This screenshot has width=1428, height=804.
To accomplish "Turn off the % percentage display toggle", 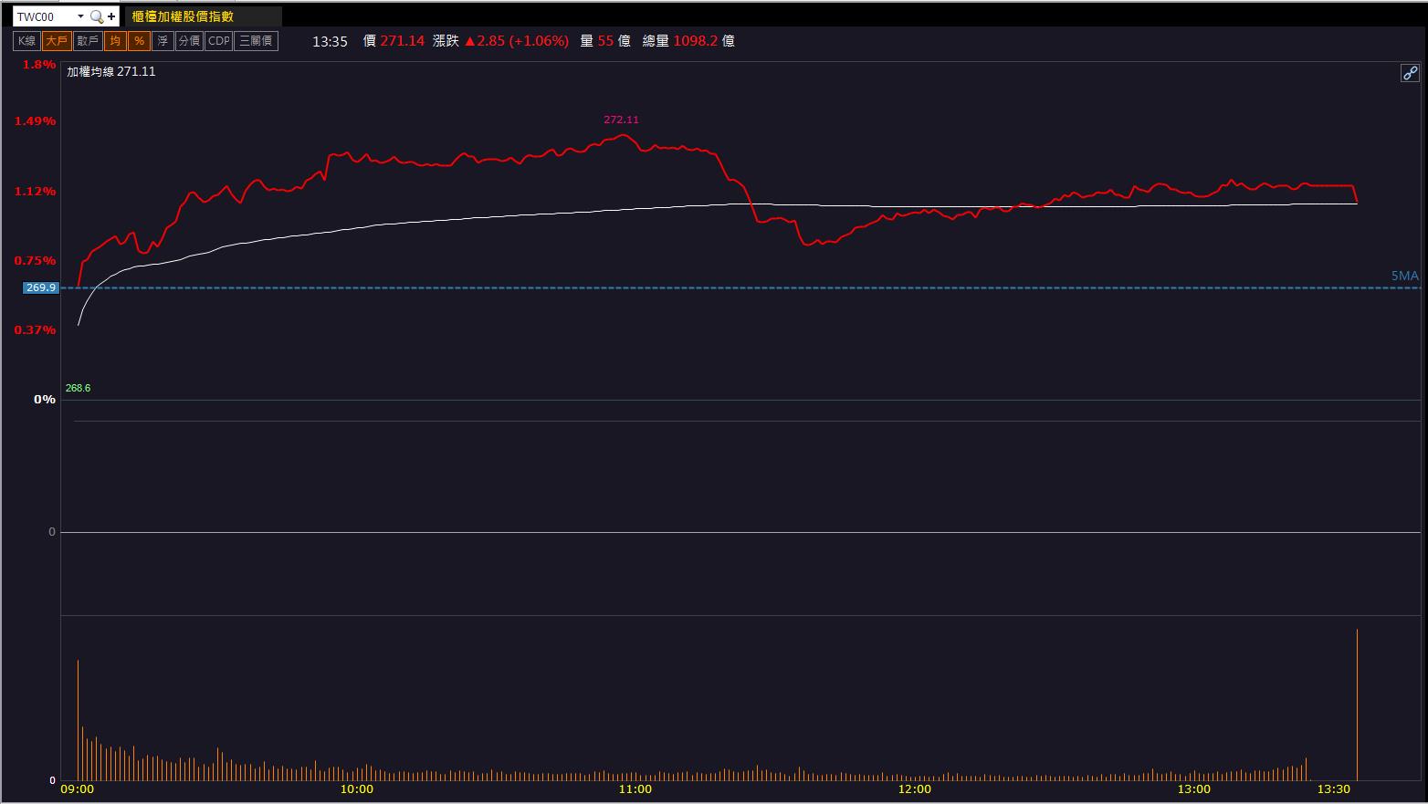I will (x=139, y=39).
